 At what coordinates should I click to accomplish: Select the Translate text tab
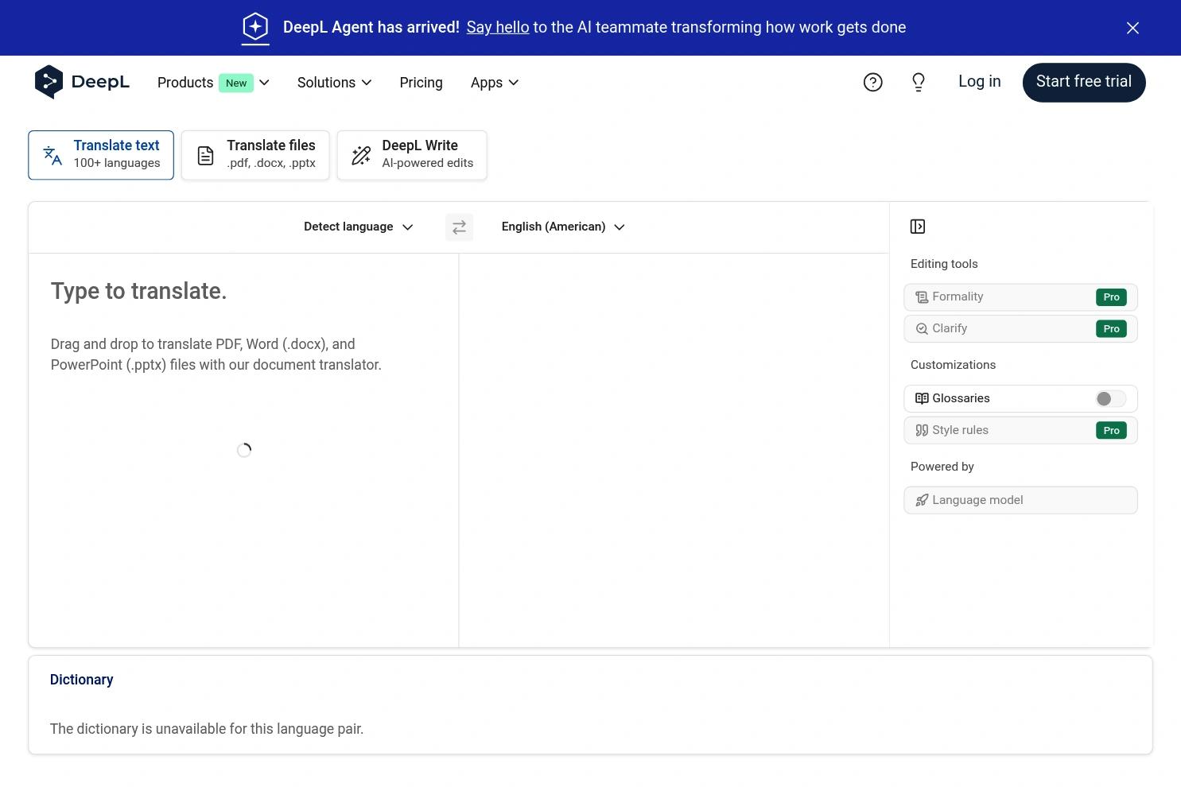pyautogui.click(x=101, y=155)
